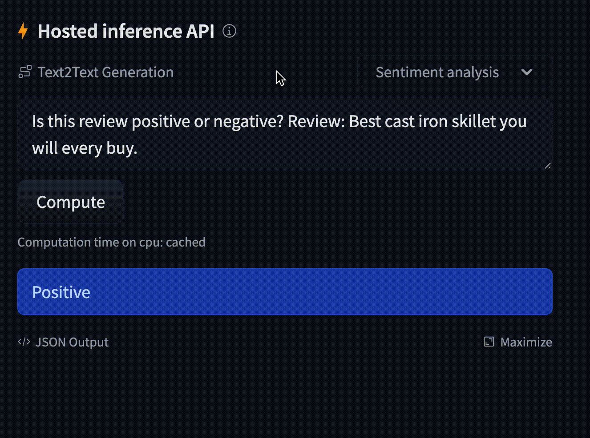This screenshot has height=438, width=590.
Task: Expand the JSON Output section
Action: [x=72, y=342]
